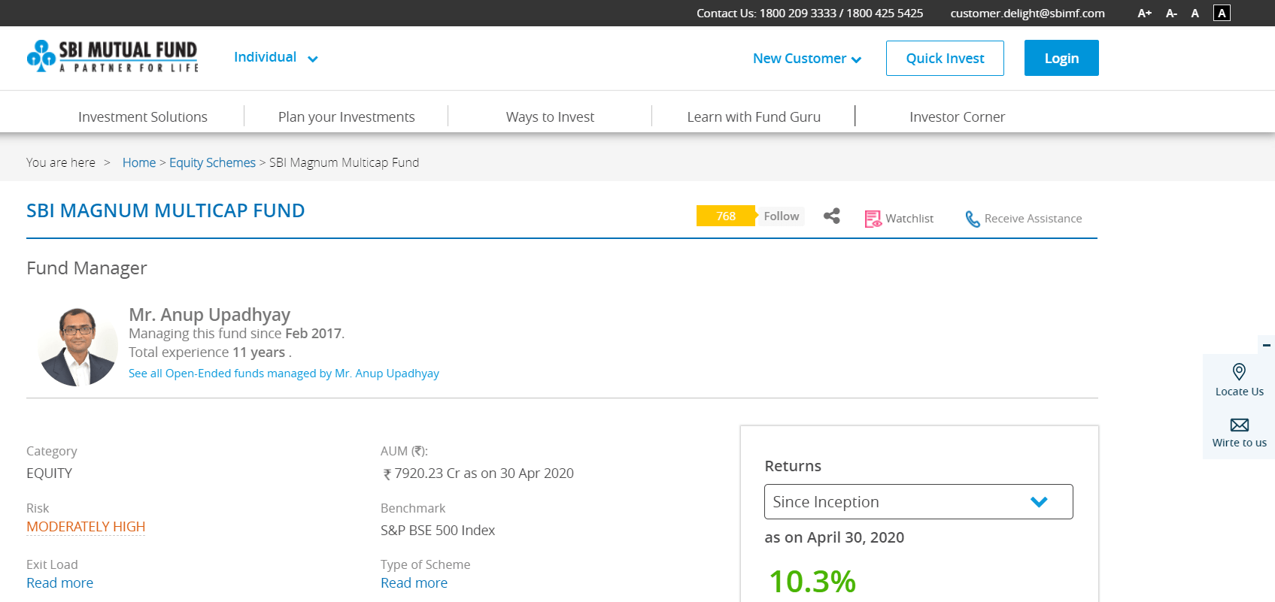
Task: Click the S&P BSE 500 Index benchmark
Action: pyautogui.click(x=438, y=531)
